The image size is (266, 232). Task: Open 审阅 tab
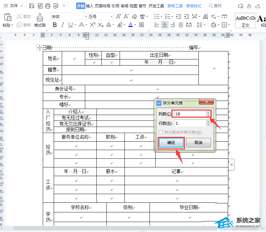(x=124, y=6)
